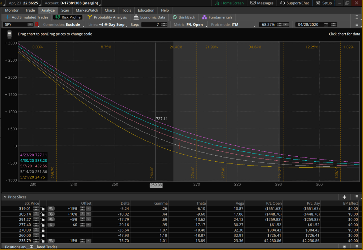The width and height of the screenshot is (363, 250).
Task: Click the Add Simulated Trades plus icon
Action: pyautogui.click(x=8, y=17)
